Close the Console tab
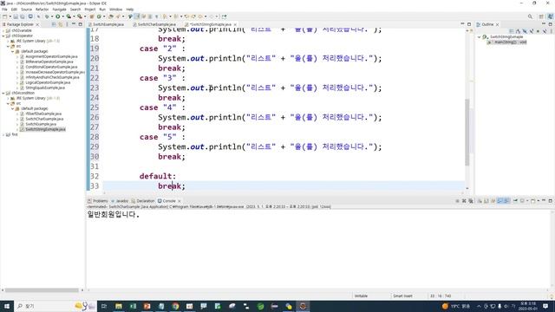 [180, 201]
